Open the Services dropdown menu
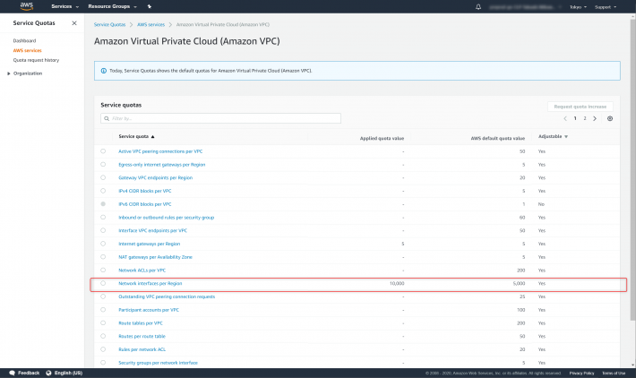The width and height of the screenshot is (636, 378). (64, 6)
